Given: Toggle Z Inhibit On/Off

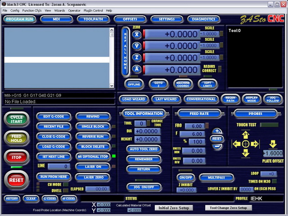Looking at the screenshot, I should click(x=186, y=177).
